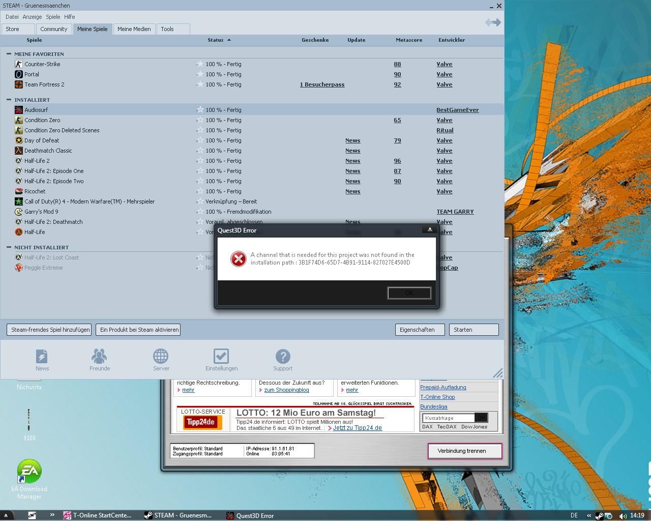Toggle favorite star for Audiosurf

[x=200, y=110]
